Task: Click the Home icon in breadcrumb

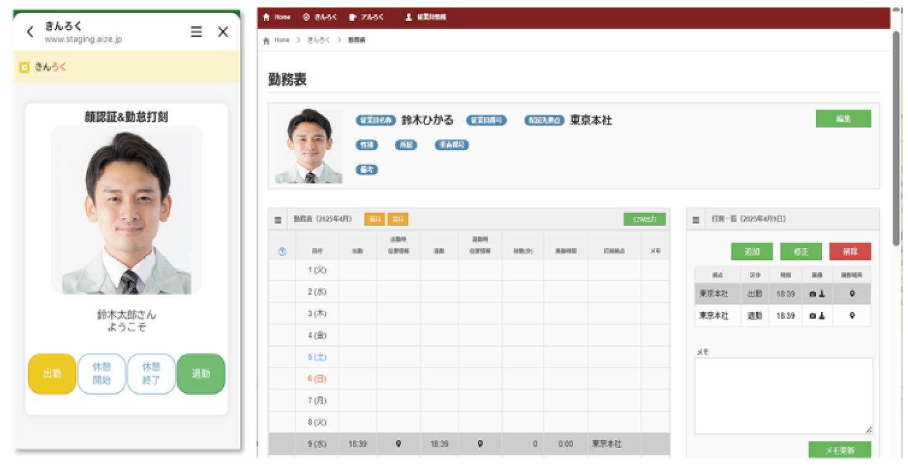Action: 266,40
